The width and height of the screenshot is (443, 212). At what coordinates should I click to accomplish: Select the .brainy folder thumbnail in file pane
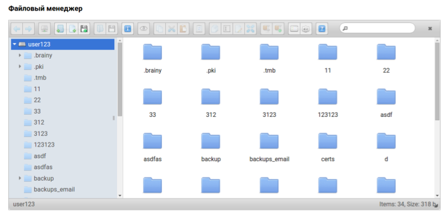152,52
